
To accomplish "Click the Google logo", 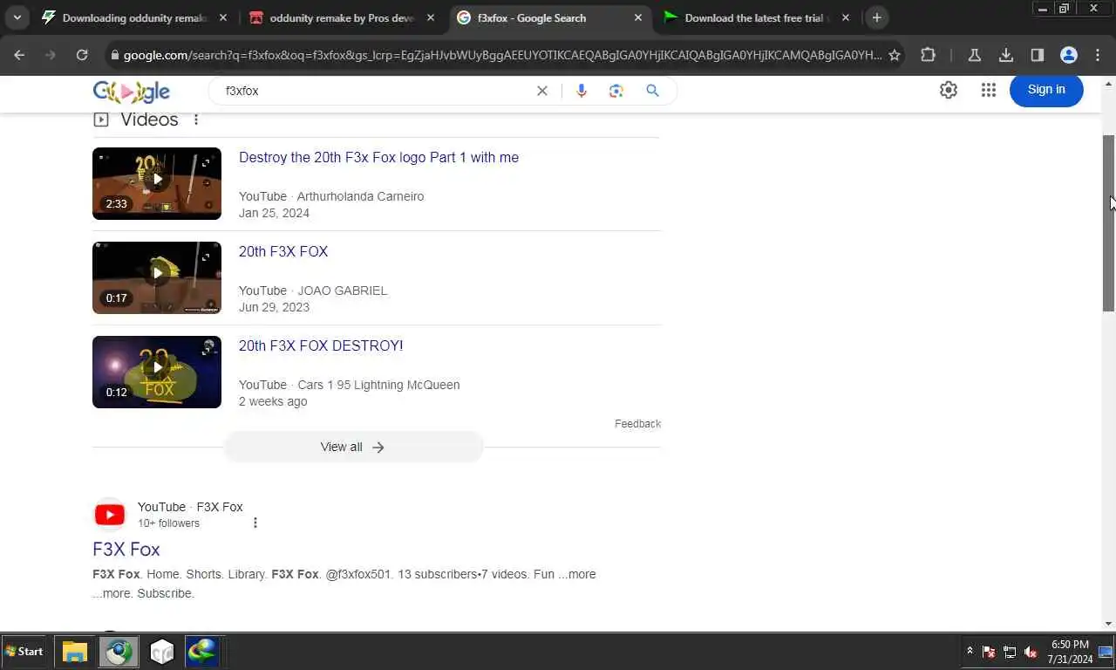I will point(132,92).
